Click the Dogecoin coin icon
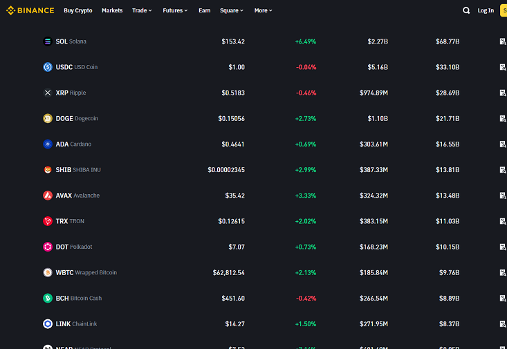The height and width of the screenshot is (349, 507). click(48, 118)
